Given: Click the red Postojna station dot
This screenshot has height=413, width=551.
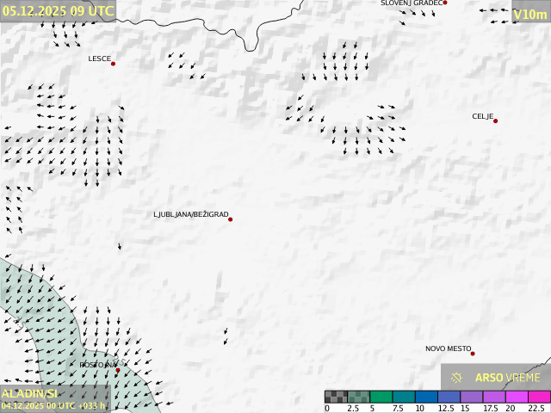Looking at the screenshot, I should point(118,370).
